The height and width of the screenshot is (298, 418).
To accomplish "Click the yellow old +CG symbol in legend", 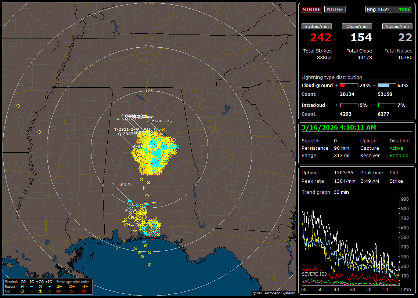I will 40,291.
